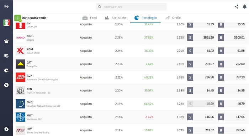
Task: Expand the sidebar with arrow menu icon
Action: [x=6, y=7]
